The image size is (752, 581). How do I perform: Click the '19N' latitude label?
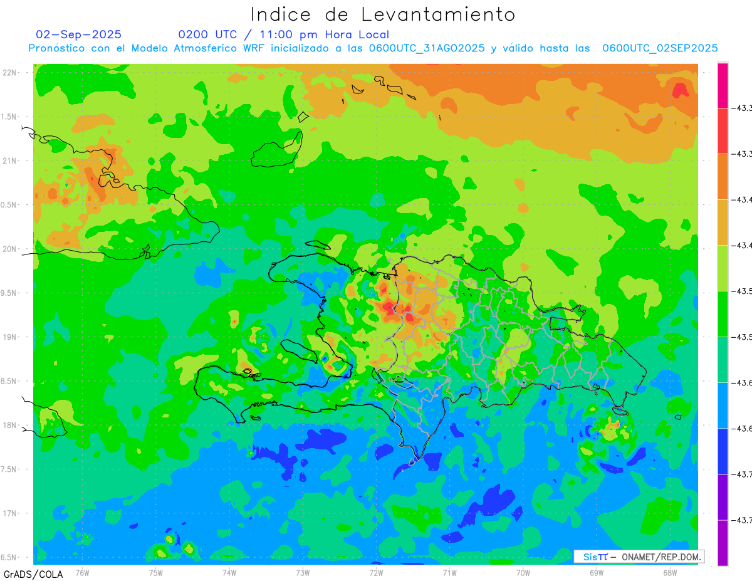tap(11, 337)
